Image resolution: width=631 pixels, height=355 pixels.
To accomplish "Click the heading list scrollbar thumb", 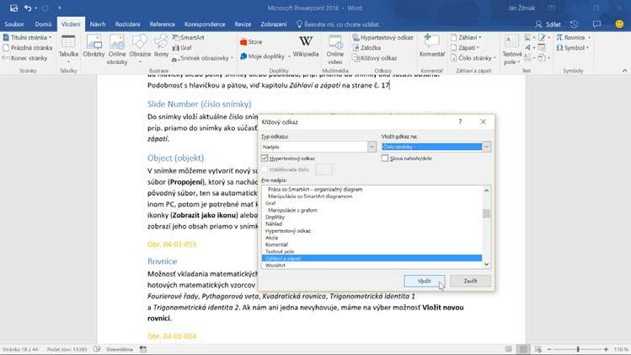I will pyautogui.click(x=486, y=213).
